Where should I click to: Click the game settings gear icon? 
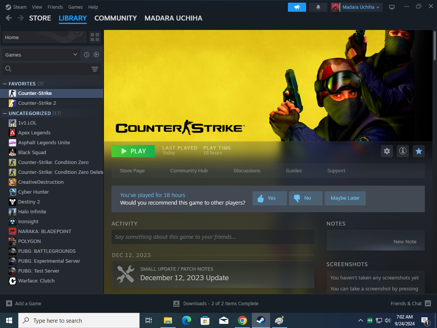387,151
